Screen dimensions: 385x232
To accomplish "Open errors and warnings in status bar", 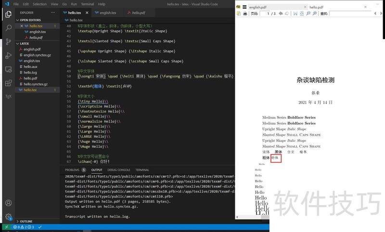I will (x=24, y=227).
